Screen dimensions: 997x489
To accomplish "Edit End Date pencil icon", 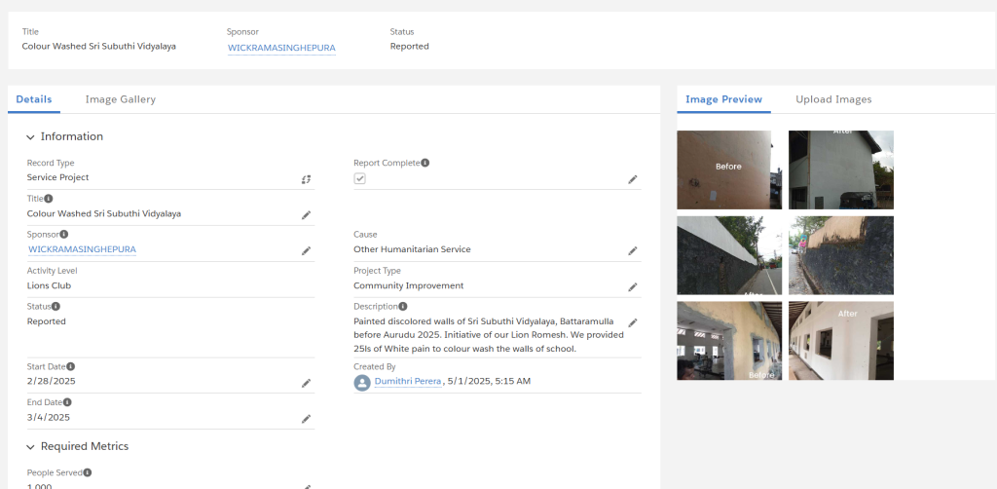I will tap(306, 419).
